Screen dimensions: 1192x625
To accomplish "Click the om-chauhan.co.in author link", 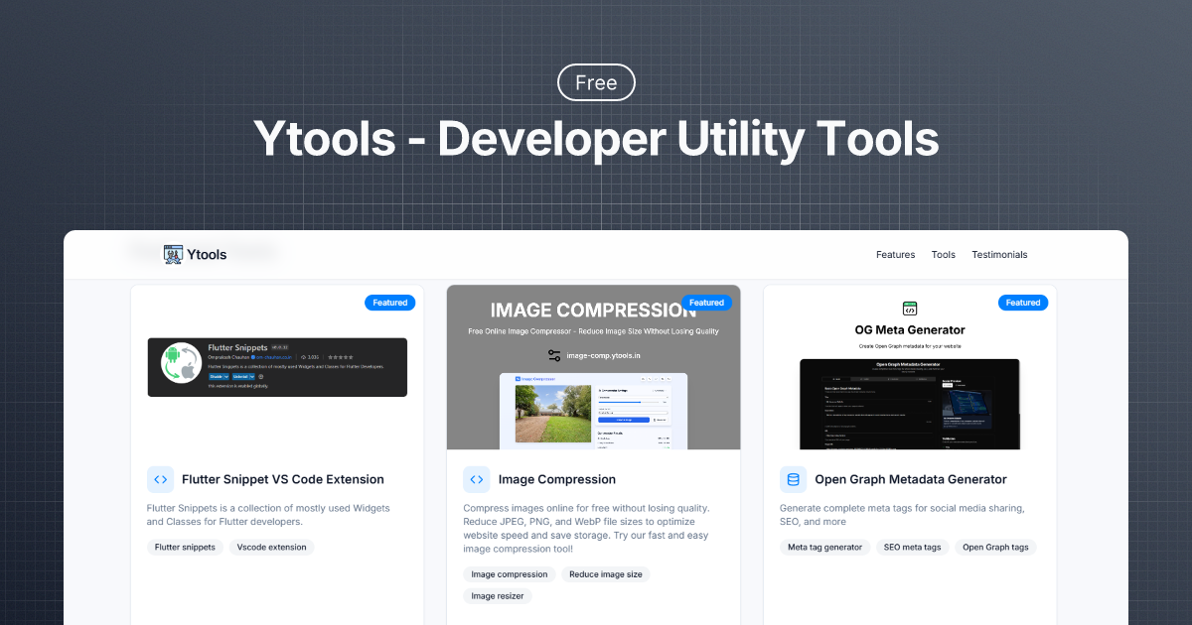I will [x=273, y=358].
